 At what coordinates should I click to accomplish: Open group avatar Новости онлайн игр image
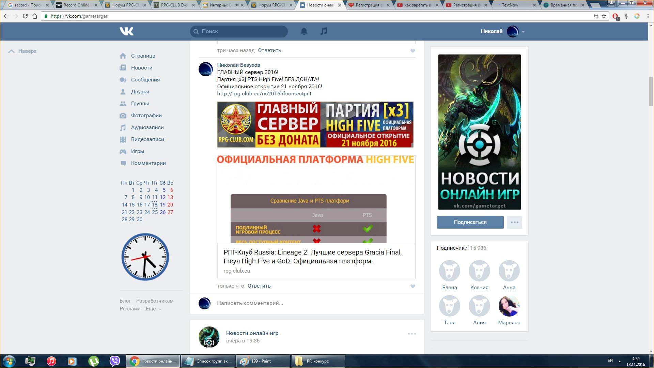[x=479, y=132]
